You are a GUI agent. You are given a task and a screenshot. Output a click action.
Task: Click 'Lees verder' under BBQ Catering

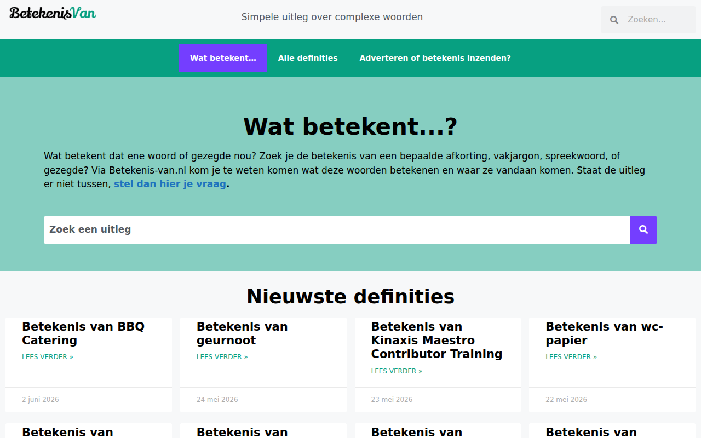click(48, 357)
